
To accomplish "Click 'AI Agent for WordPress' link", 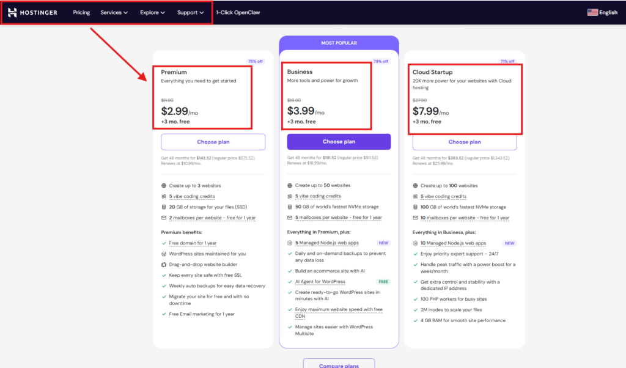I will [320, 282].
